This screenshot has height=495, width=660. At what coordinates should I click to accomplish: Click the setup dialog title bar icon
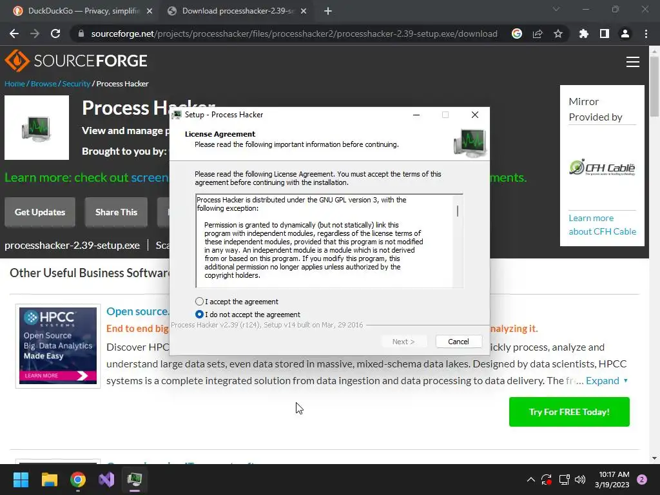coord(177,115)
